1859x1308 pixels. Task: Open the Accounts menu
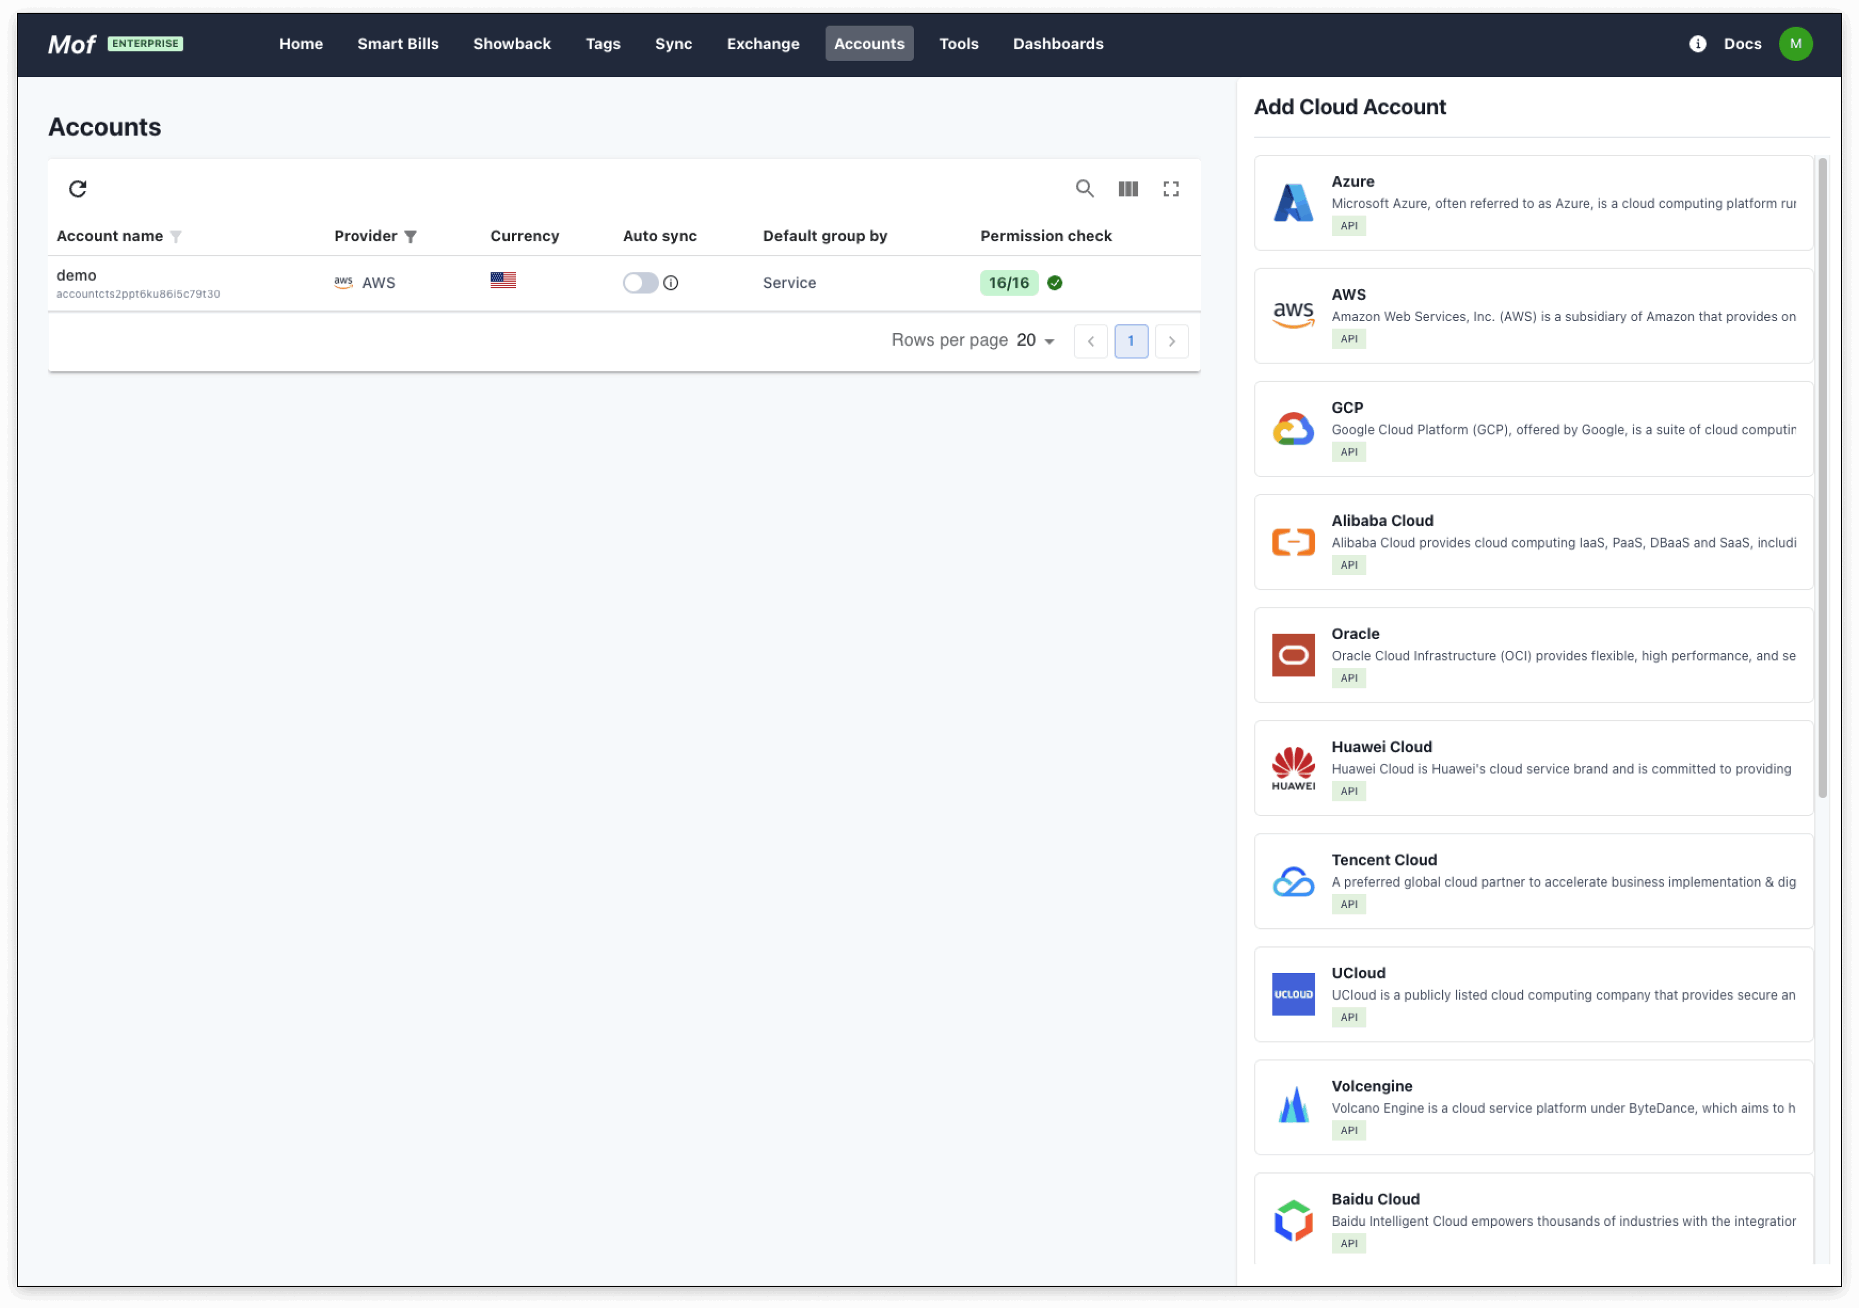point(870,44)
